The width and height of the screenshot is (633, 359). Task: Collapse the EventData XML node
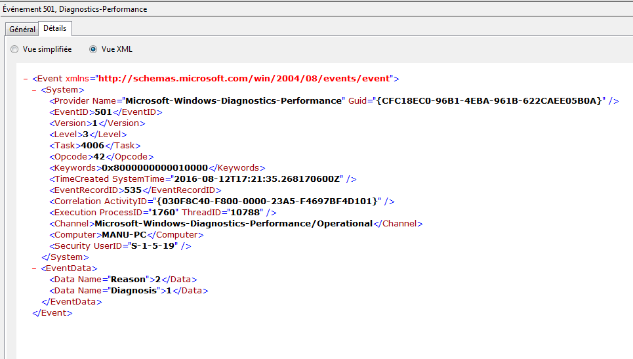point(34,268)
